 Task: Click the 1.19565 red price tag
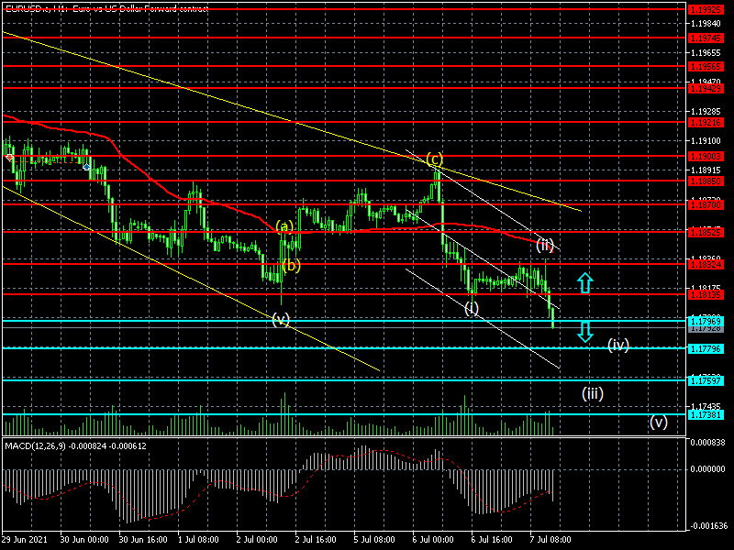[706, 66]
